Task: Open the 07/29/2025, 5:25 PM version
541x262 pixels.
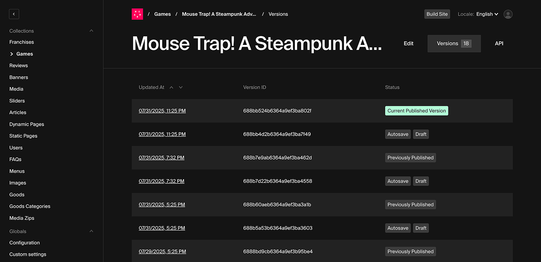Action: (162, 252)
